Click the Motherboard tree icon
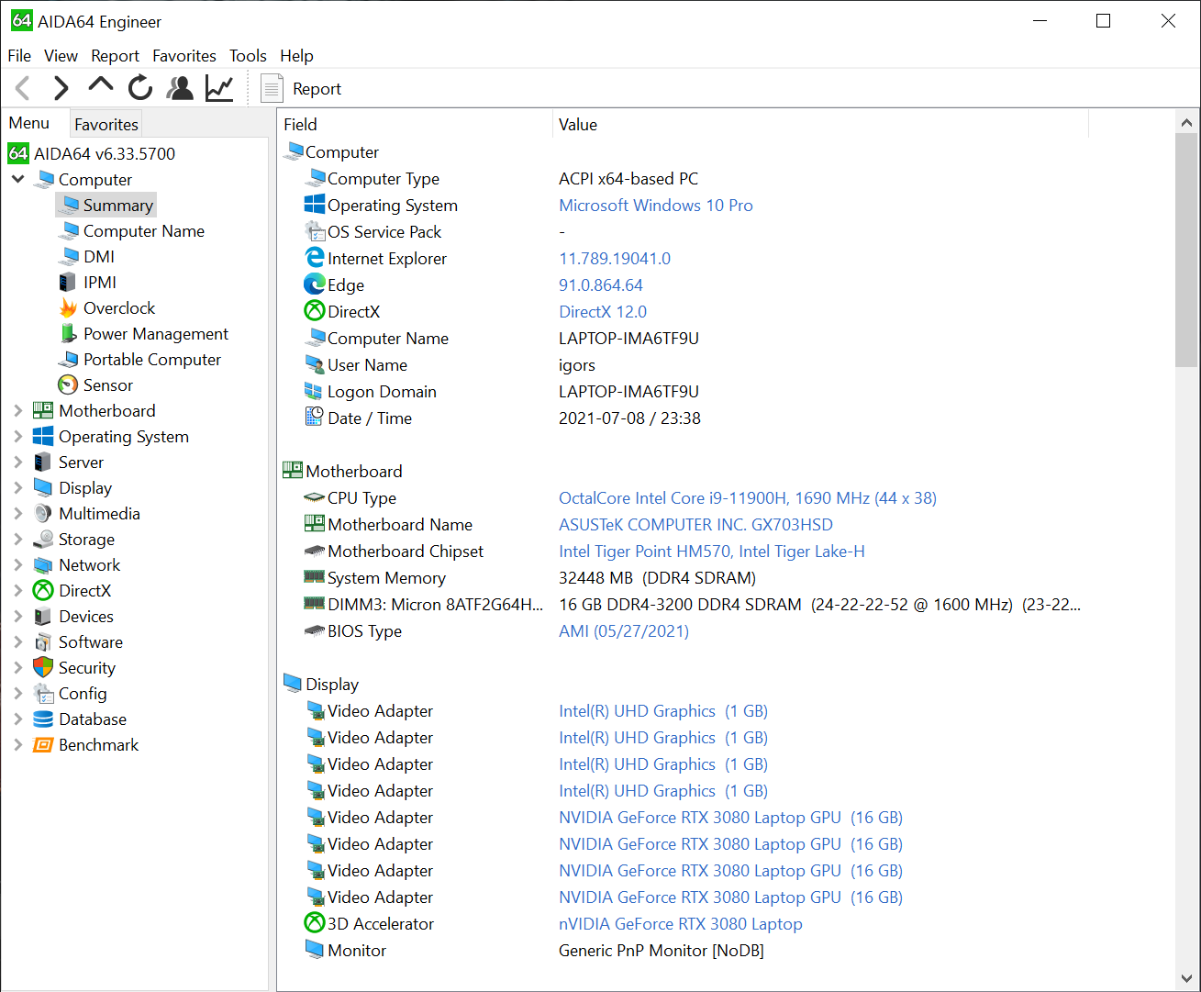This screenshot has width=1201, height=992. pos(43,411)
